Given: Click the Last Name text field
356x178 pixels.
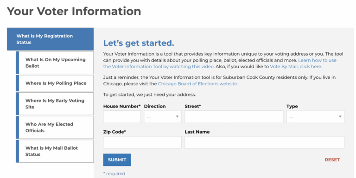Looking at the screenshot, I should tap(265, 142).
